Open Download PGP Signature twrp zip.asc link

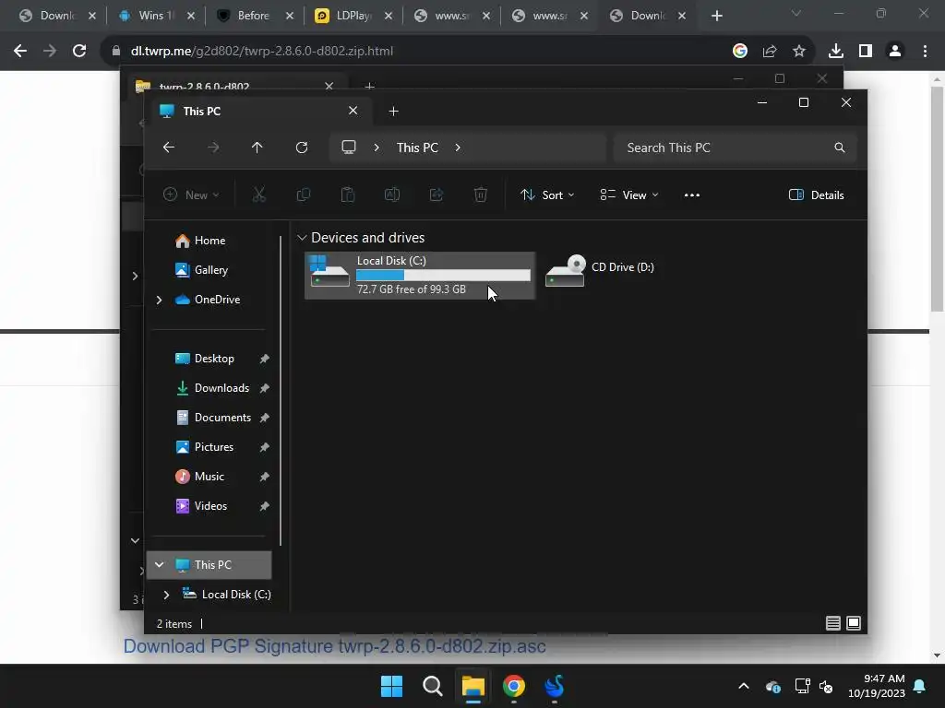[334, 646]
